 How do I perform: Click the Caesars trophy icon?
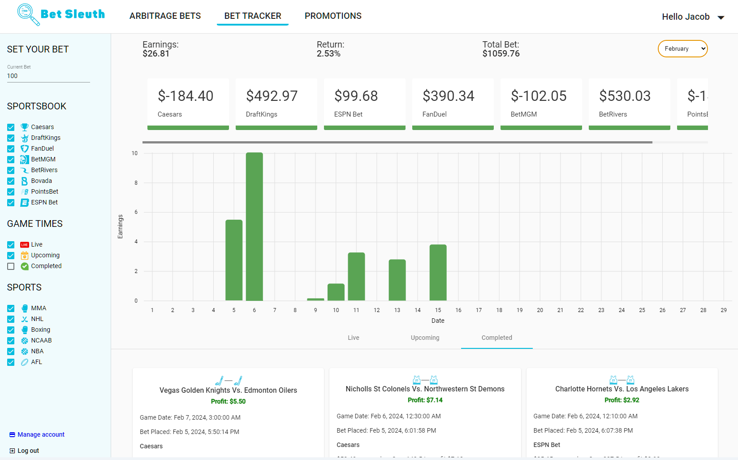coord(25,127)
